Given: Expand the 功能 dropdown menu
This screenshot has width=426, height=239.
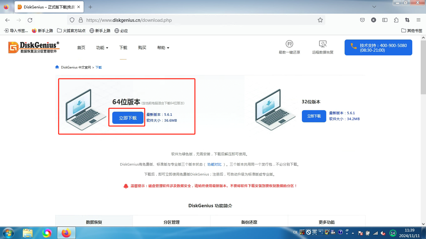Looking at the screenshot, I should click(102, 48).
